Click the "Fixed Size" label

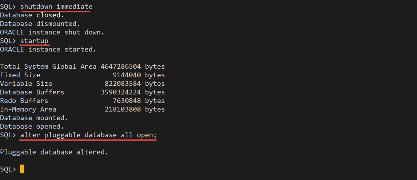pyautogui.click(x=20, y=75)
